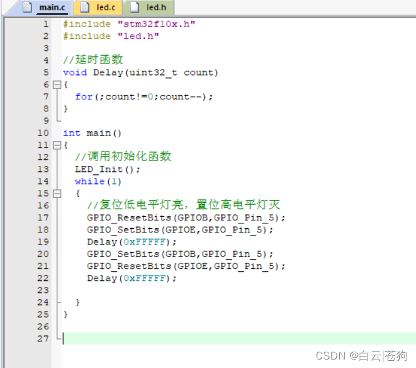
Task: Click the file icon on the main.c tab
Action: point(27,7)
